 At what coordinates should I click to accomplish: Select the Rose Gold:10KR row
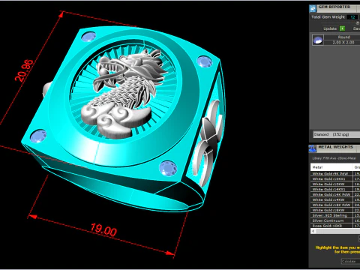335,226
